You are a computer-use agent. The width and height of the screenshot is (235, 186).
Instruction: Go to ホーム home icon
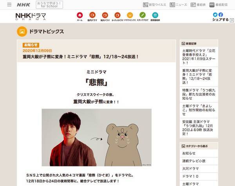tap(80, 16)
